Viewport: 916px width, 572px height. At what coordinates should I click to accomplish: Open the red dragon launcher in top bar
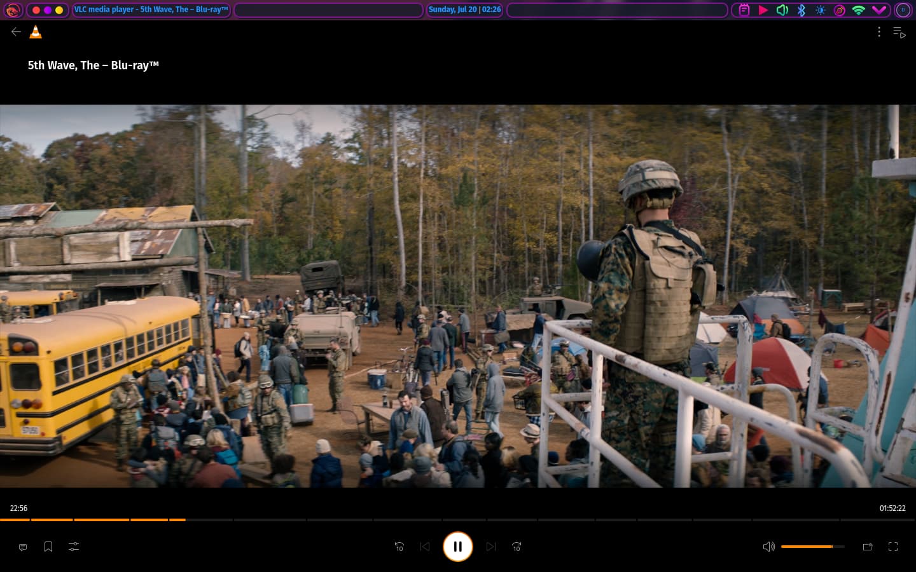click(13, 10)
